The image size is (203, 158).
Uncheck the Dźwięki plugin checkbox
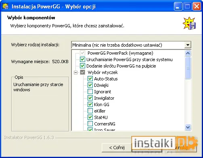point(90,85)
